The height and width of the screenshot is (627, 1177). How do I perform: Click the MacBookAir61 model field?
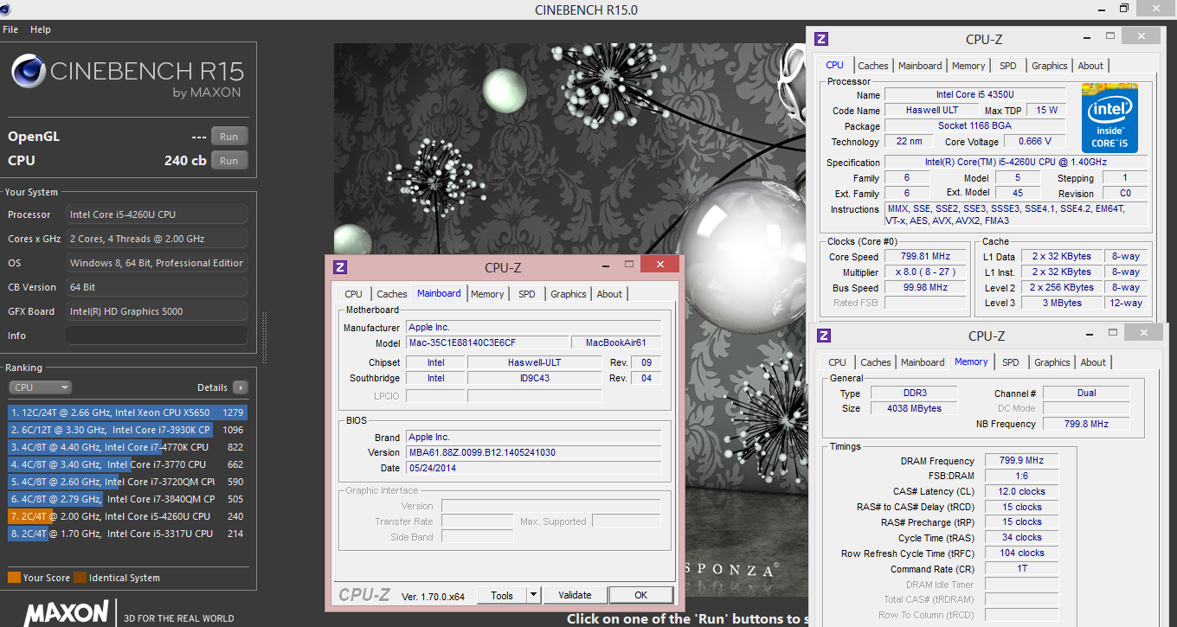tap(616, 343)
